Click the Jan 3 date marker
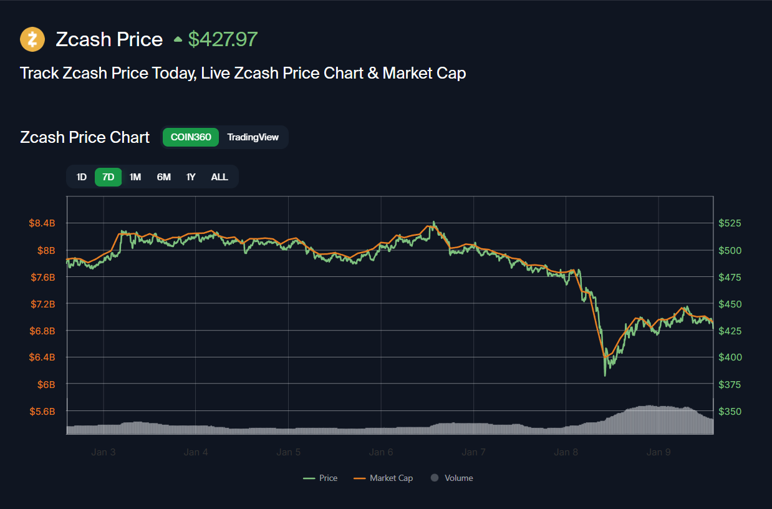This screenshot has width=772, height=509. [x=103, y=452]
